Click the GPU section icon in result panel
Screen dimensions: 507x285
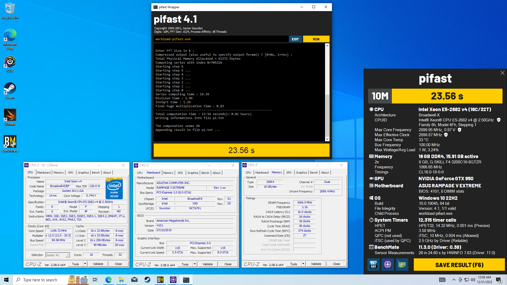[x=371, y=178]
